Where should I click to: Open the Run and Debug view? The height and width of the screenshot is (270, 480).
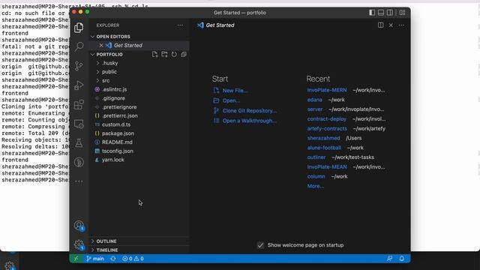click(x=79, y=85)
